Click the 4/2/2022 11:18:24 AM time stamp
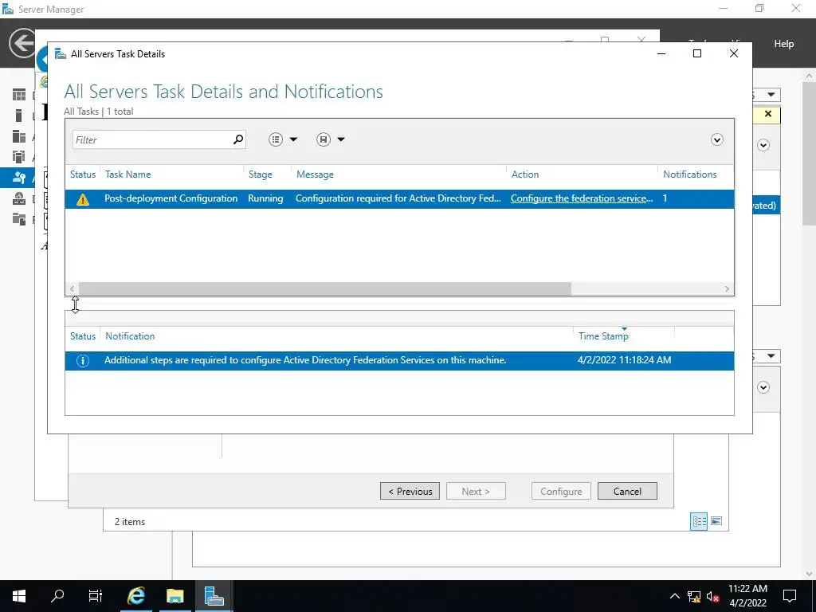This screenshot has width=816, height=612. point(625,360)
